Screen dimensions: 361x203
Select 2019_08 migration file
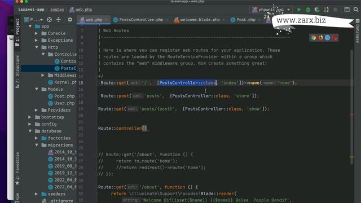click(62, 166)
